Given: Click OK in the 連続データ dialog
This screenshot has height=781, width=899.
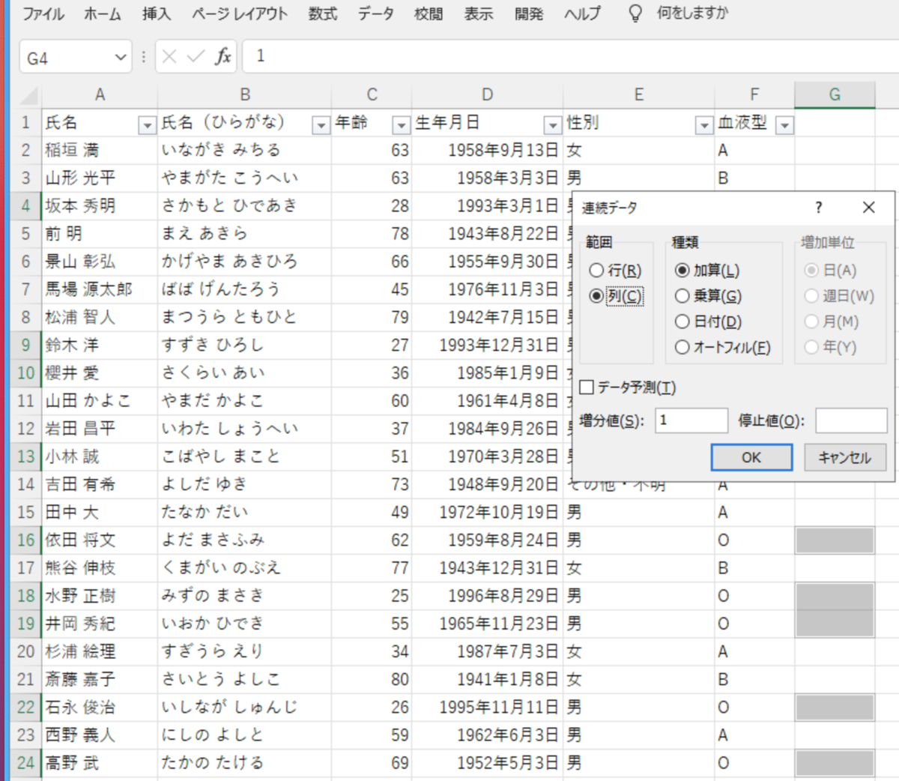Looking at the screenshot, I should pos(751,457).
